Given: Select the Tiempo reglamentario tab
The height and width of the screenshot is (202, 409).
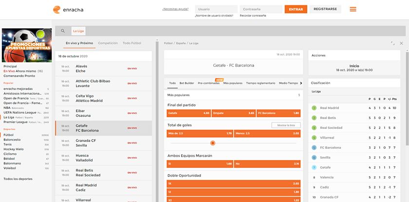Looking at the screenshot, I should (260, 83).
